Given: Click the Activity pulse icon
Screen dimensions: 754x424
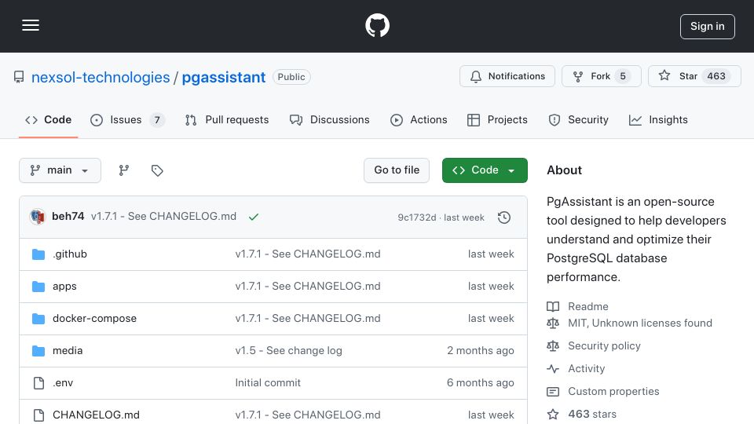Looking at the screenshot, I should (x=553, y=369).
